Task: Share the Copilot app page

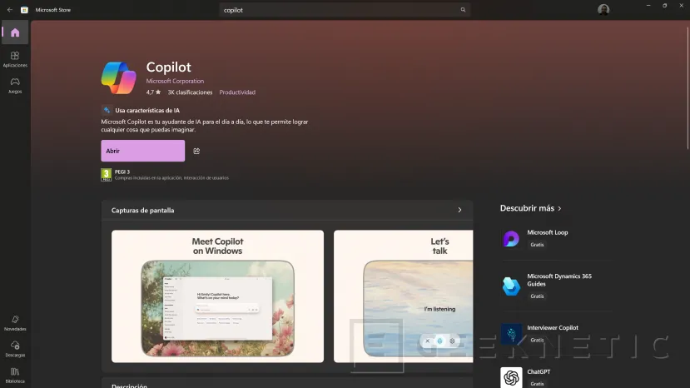Action: 196,151
